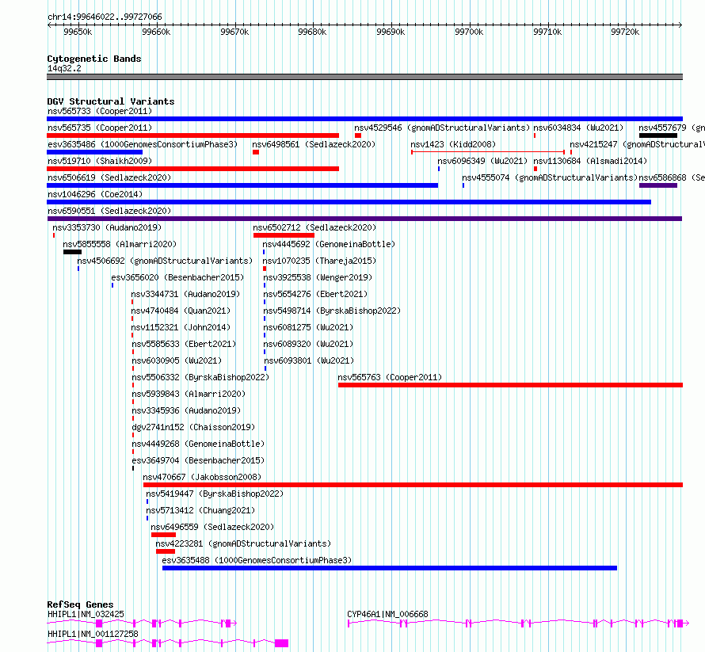Select the black nsv5855558 variant bar
The image size is (705, 652).
click(x=72, y=252)
